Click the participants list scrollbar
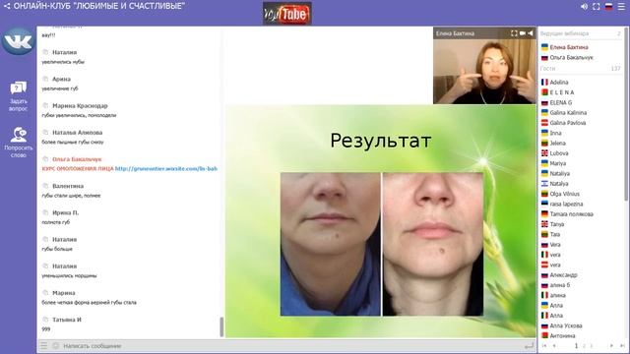Viewport: 630px width, 354px height. coord(626,114)
